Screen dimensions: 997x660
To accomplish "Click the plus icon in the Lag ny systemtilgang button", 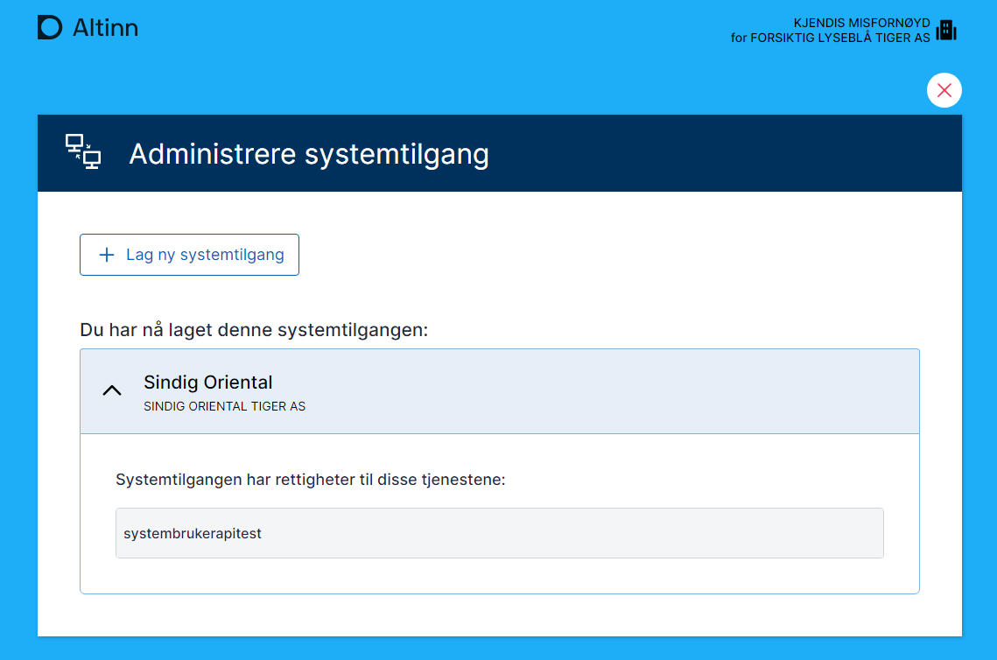I will (107, 255).
